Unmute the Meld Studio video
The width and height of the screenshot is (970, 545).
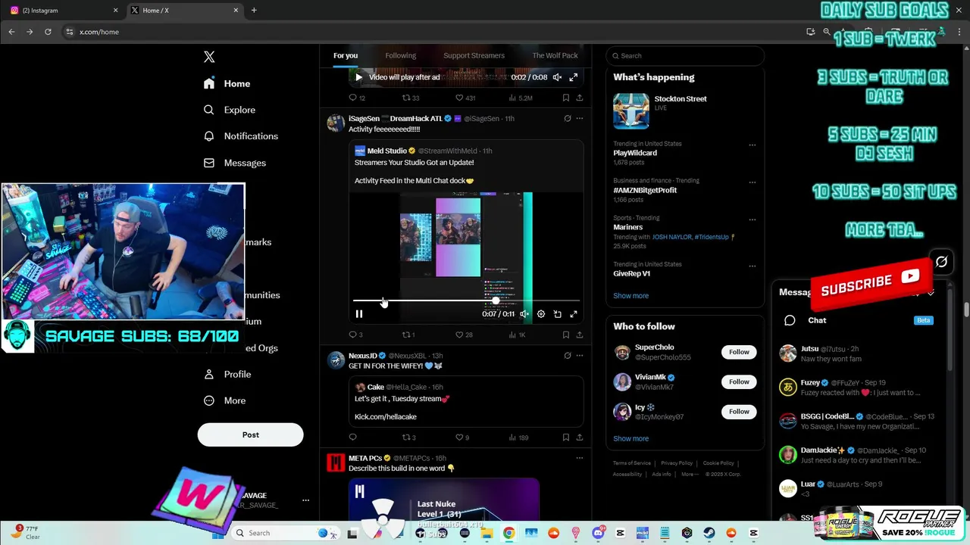[x=524, y=314]
